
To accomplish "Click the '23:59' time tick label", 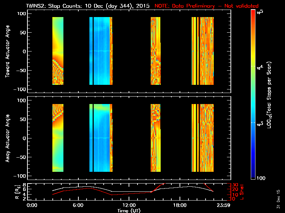I will point(224,205).
